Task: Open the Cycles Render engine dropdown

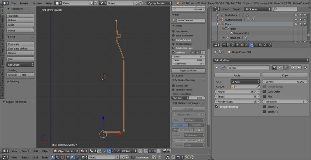Action: click(159, 3)
